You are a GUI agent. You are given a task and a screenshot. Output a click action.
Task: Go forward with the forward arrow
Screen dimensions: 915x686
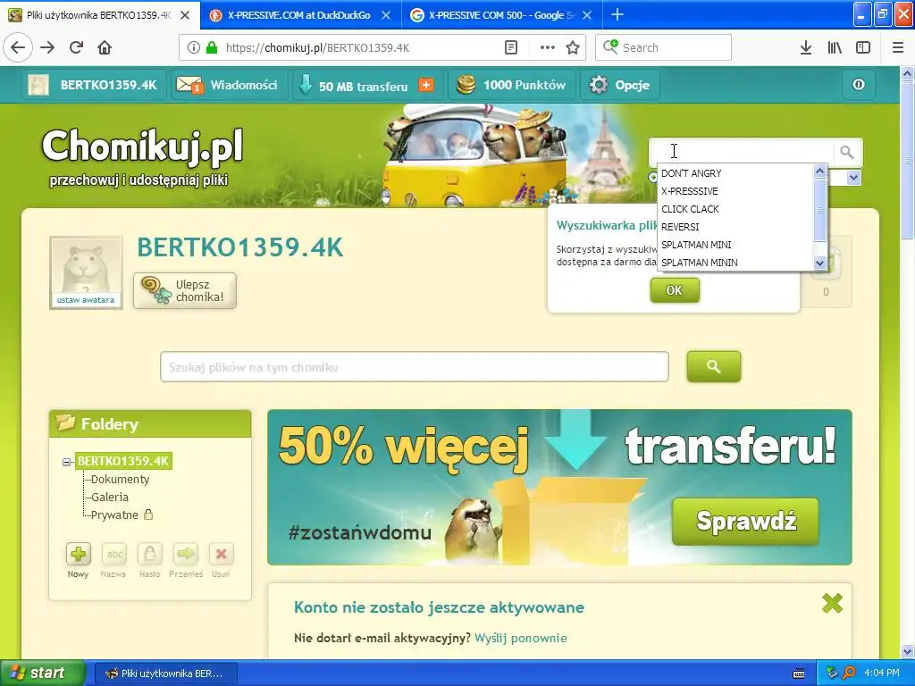[x=47, y=47]
